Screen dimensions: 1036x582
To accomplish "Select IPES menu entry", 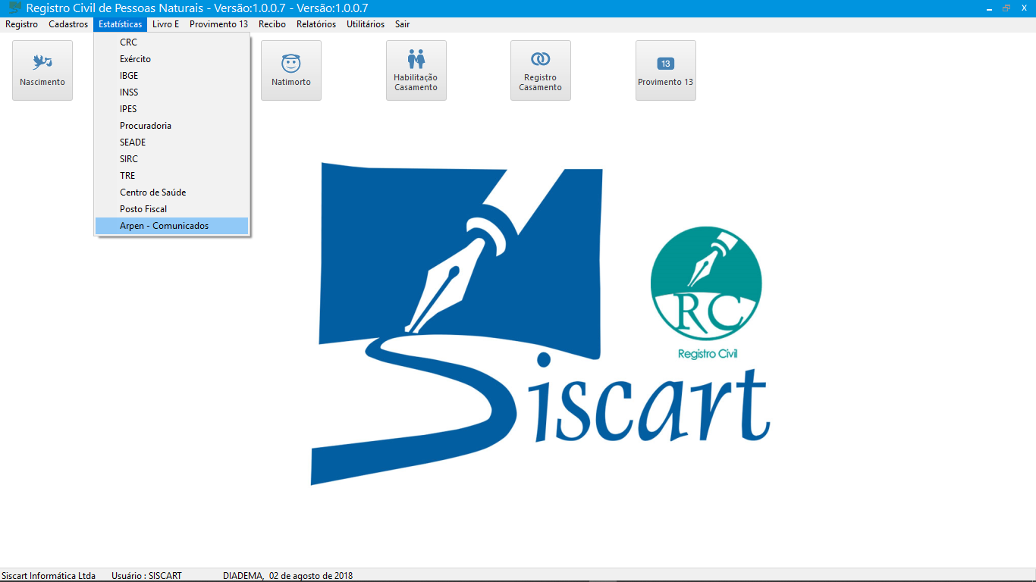I will 171,109.
